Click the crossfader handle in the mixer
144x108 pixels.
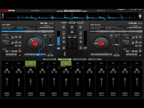tap(64, 54)
